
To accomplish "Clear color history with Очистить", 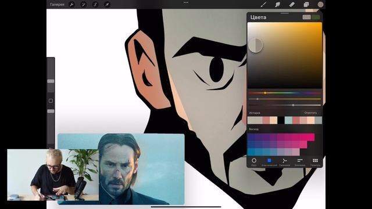I will (x=310, y=113).
